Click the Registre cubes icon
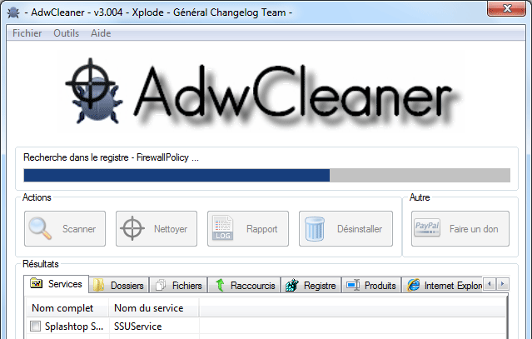532x339 pixels. tap(291, 285)
